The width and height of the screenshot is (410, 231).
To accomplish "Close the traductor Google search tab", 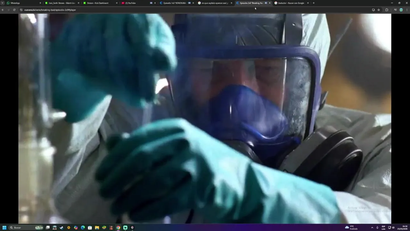I will click(x=308, y=3).
